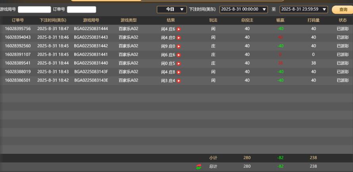Focus the 游戏局号 input field
The width and height of the screenshot is (353, 172).
click(34, 9)
